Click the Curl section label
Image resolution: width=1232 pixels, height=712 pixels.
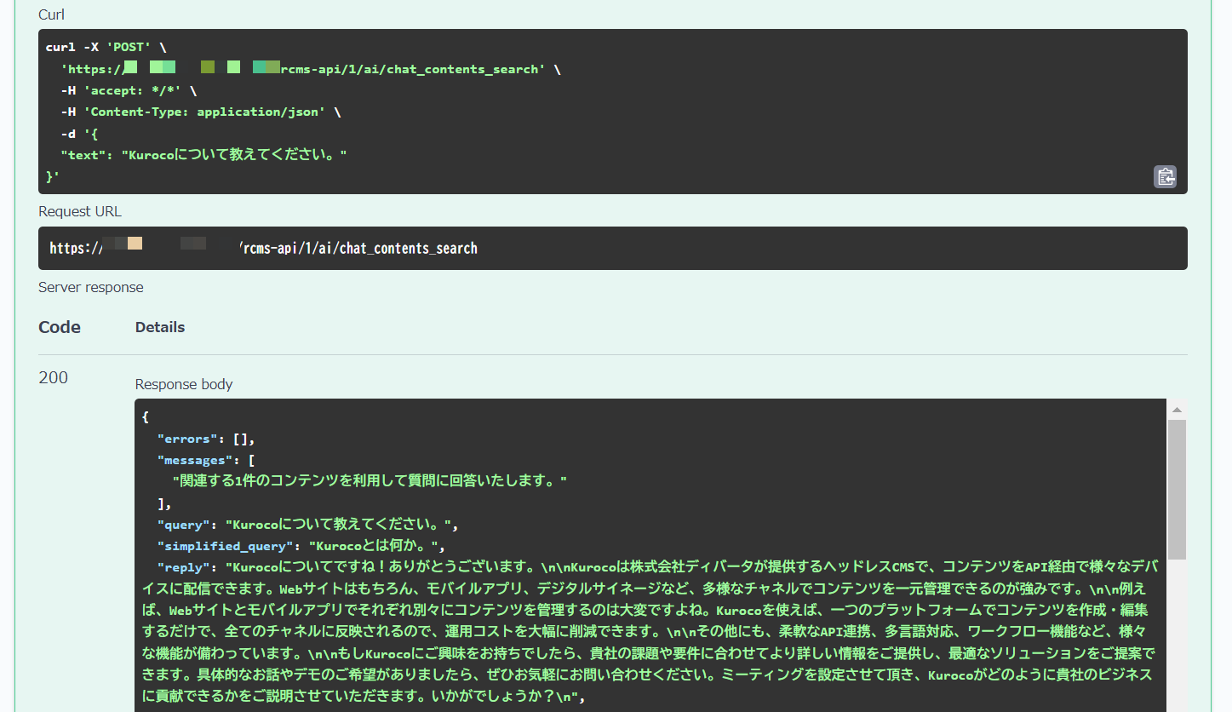51,14
